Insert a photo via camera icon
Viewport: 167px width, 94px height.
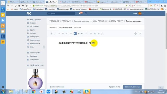(95, 34)
